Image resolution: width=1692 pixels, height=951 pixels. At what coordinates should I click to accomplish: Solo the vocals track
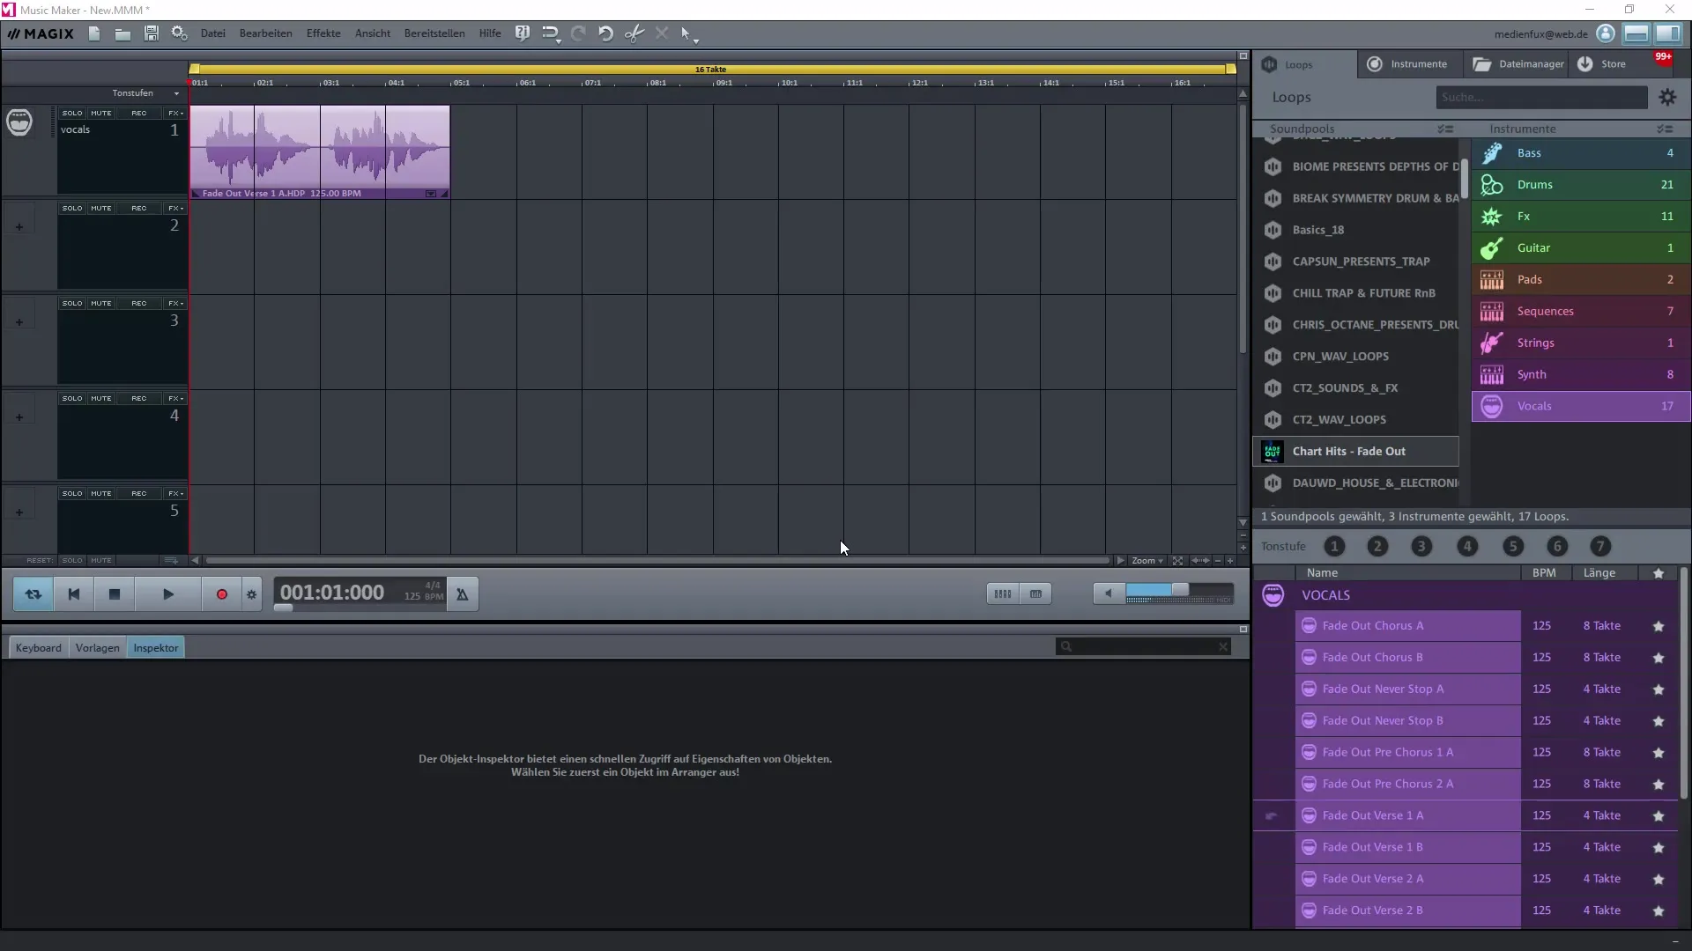coord(72,113)
